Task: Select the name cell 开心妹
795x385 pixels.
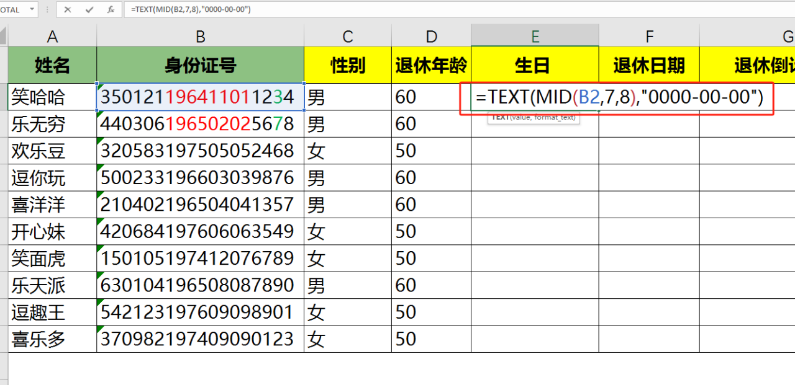Action: pyautogui.click(x=52, y=231)
